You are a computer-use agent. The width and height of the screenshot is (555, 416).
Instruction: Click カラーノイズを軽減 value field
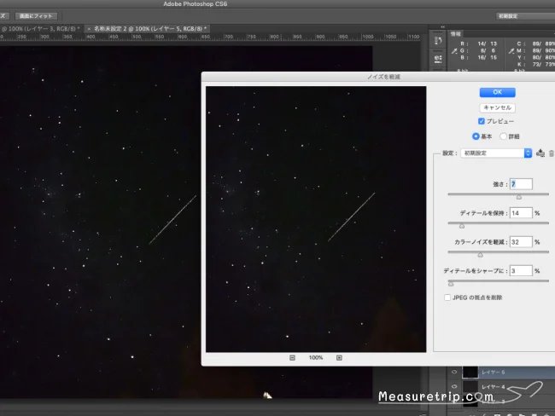coord(521,242)
